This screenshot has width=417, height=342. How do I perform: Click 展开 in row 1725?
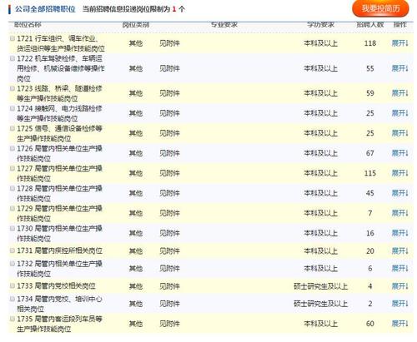(399, 133)
